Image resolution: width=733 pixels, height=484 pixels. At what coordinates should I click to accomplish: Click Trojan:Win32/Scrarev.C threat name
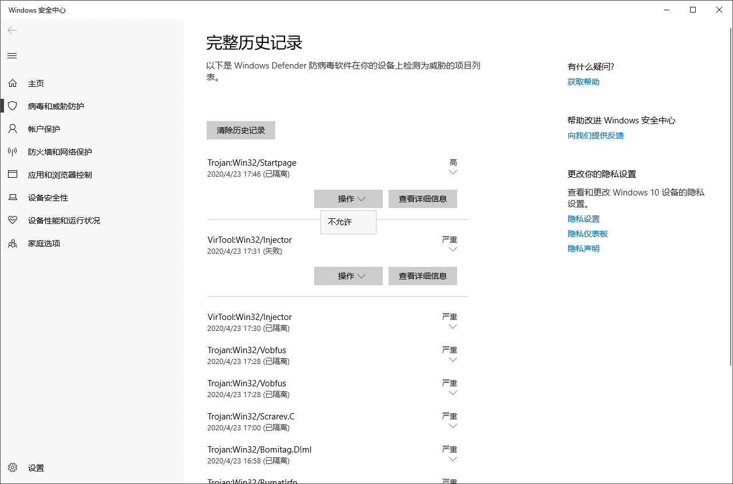point(251,417)
